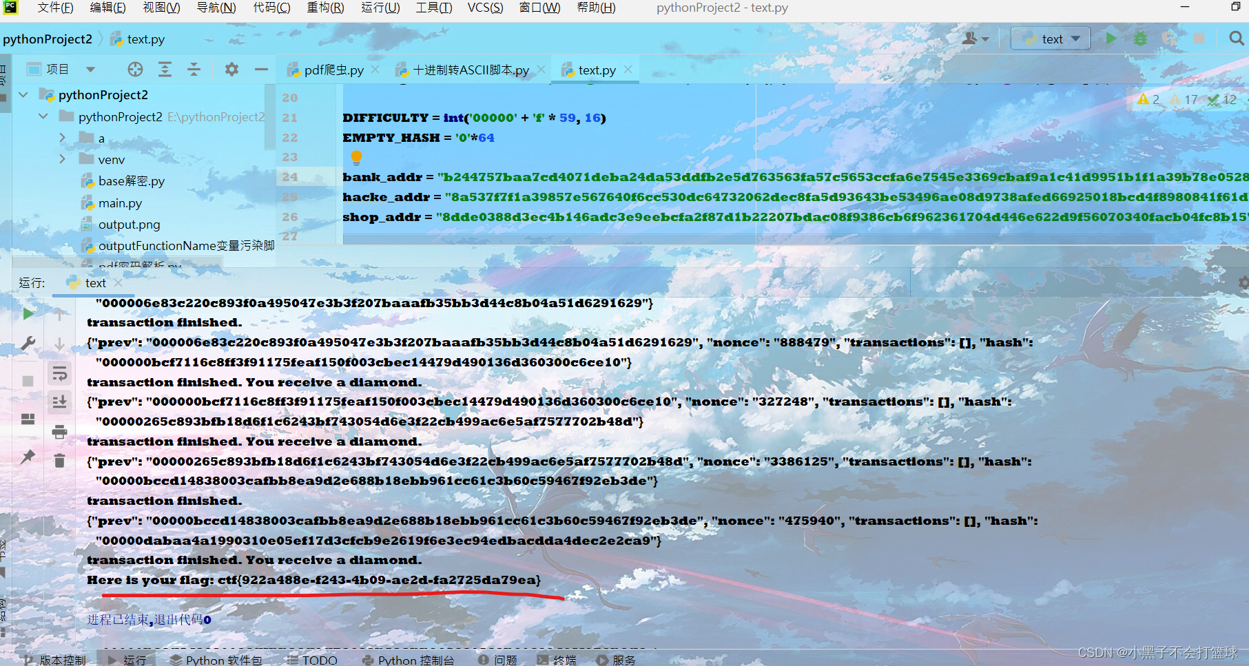The width and height of the screenshot is (1249, 666).
Task: Collapse pythonProject2 E:\ folder node
Action: [43, 116]
